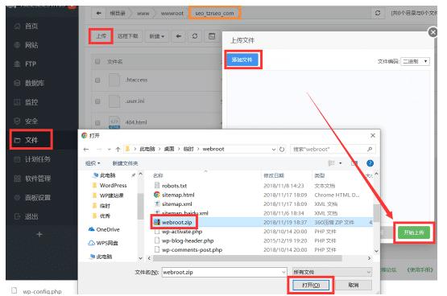
Task: Click back arrow in 打开 dialog
Action: pyautogui.click(x=86, y=149)
